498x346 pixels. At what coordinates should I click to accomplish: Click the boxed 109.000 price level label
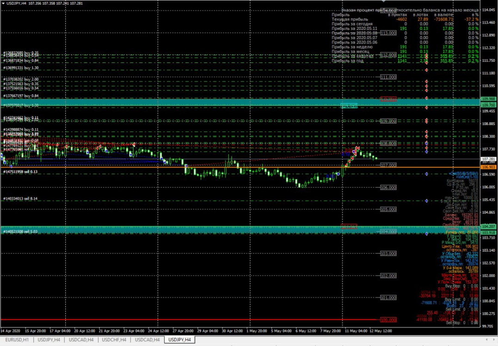pos(388,121)
